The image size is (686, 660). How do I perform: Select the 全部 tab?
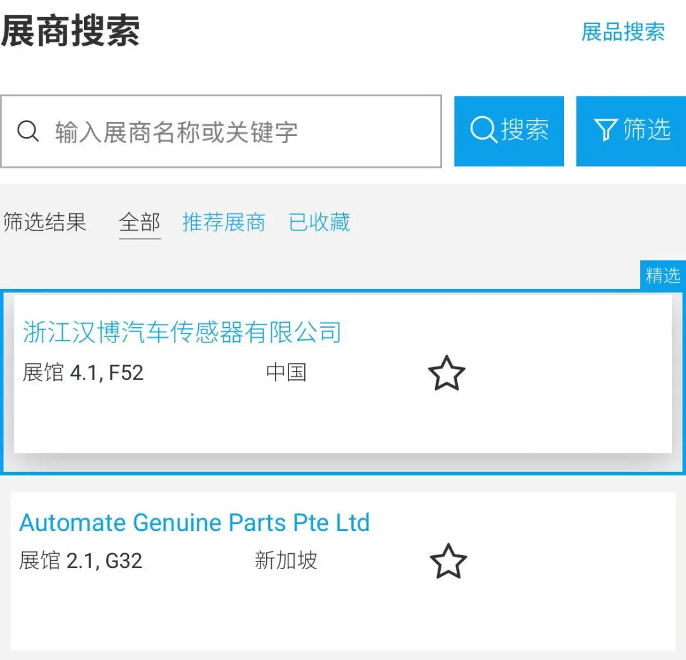click(139, 222)
